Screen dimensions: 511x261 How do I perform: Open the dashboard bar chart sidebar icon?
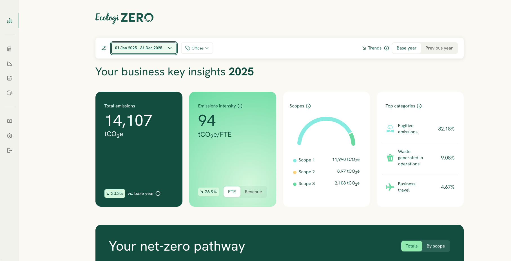10,21
